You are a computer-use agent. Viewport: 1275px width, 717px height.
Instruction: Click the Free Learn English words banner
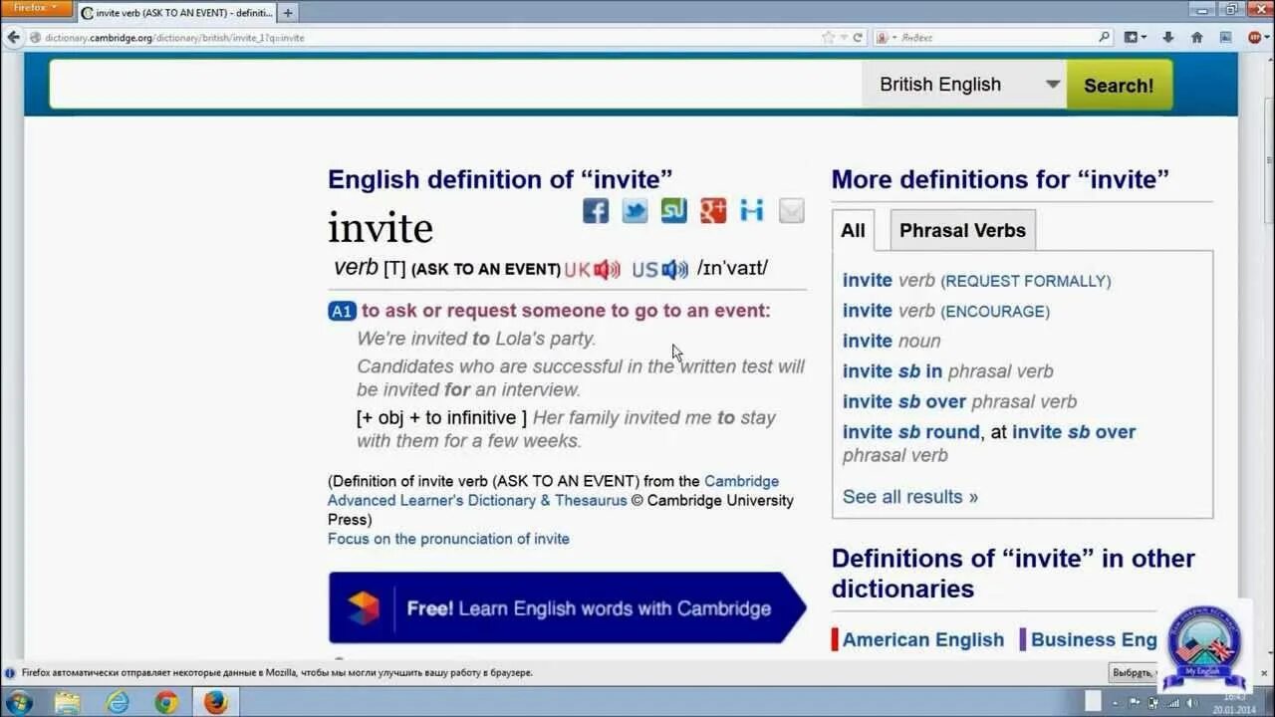pyautogui.click(x=567, y=608)
